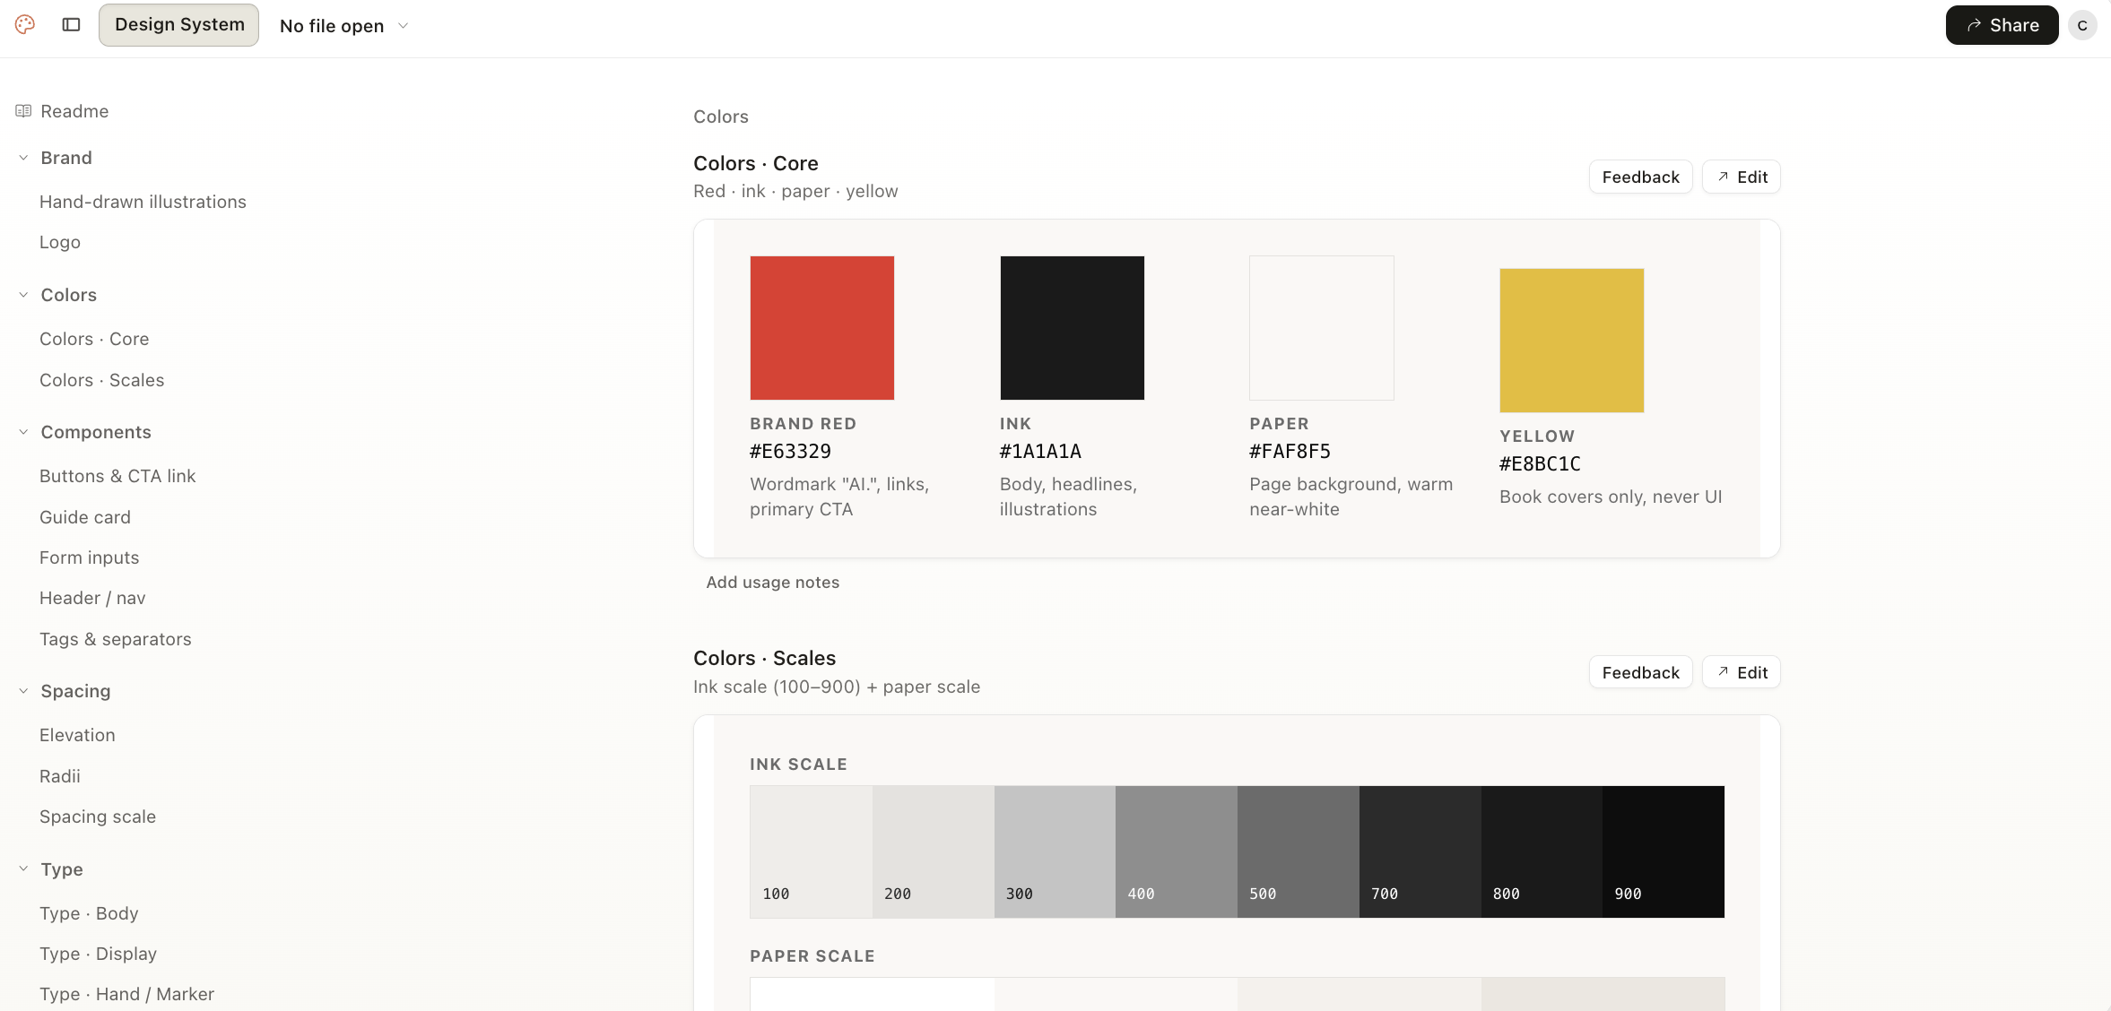Click the palette logo icon
This screenshot has width=2111, height=1011.
click(25, 25)
